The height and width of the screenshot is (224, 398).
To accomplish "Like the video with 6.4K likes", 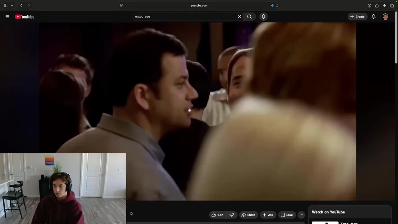I will (x=218, y=215).
